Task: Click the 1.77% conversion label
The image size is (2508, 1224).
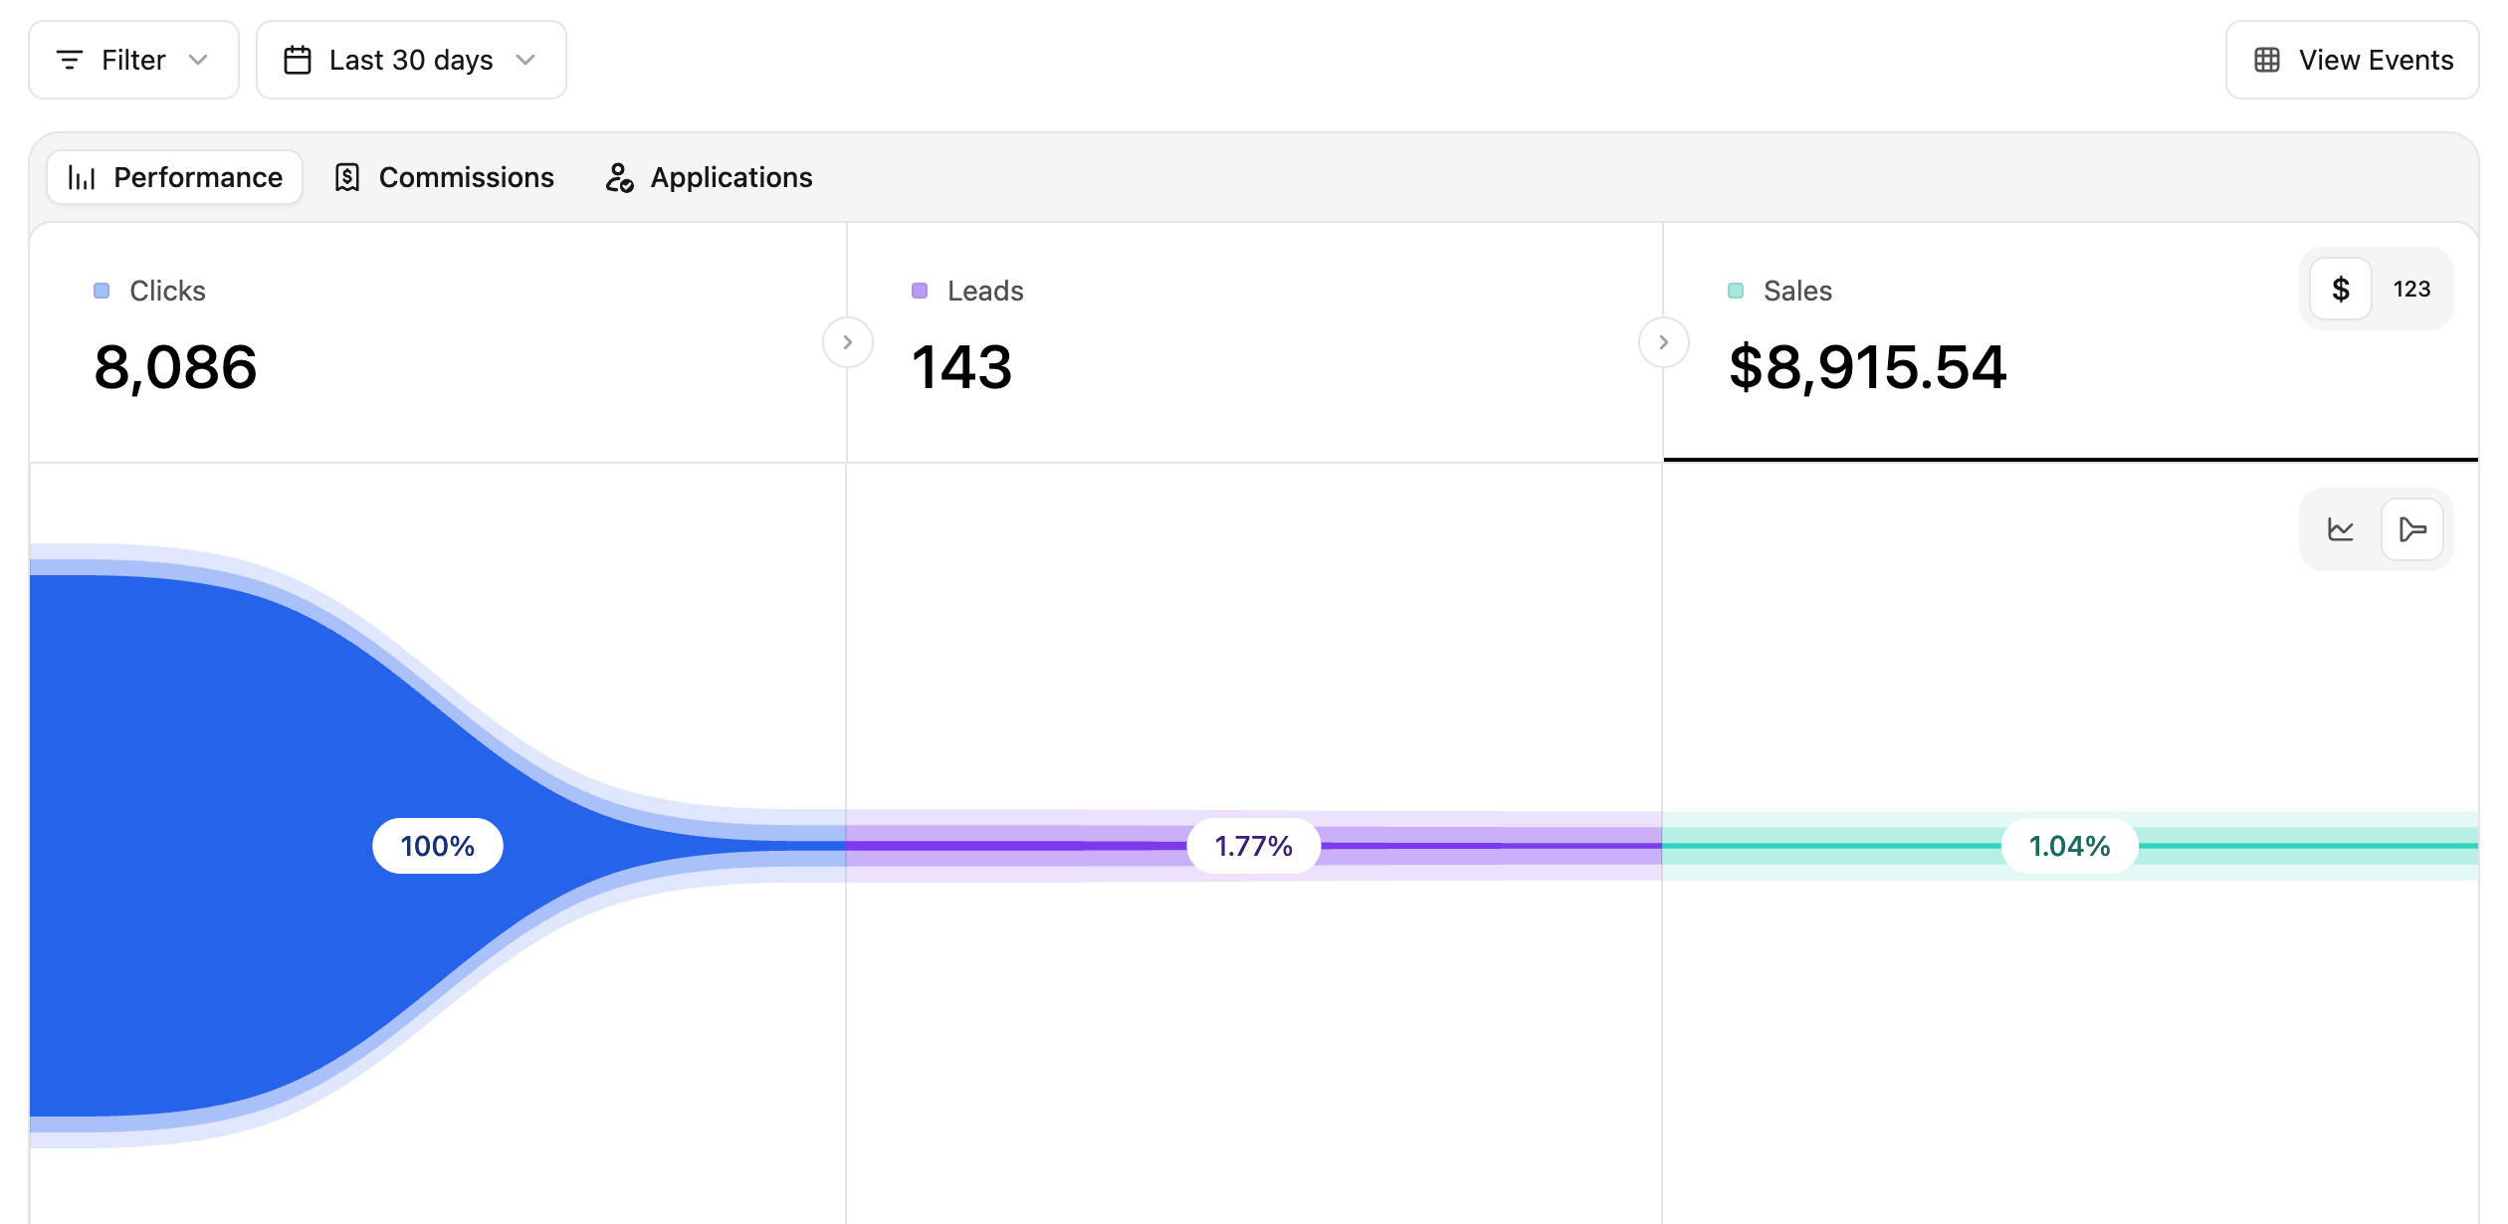Action: coord(1254,846)
